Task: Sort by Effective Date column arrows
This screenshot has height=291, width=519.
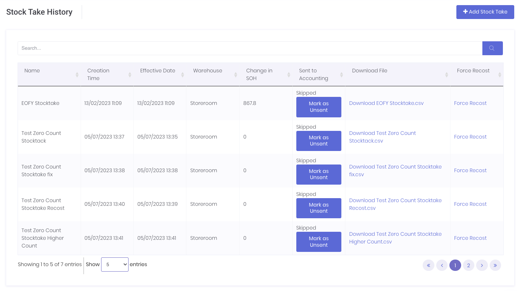Action: pyautogui.click(x=182, y=75)
